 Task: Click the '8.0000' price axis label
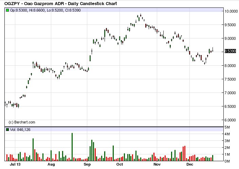pos(230,66)
